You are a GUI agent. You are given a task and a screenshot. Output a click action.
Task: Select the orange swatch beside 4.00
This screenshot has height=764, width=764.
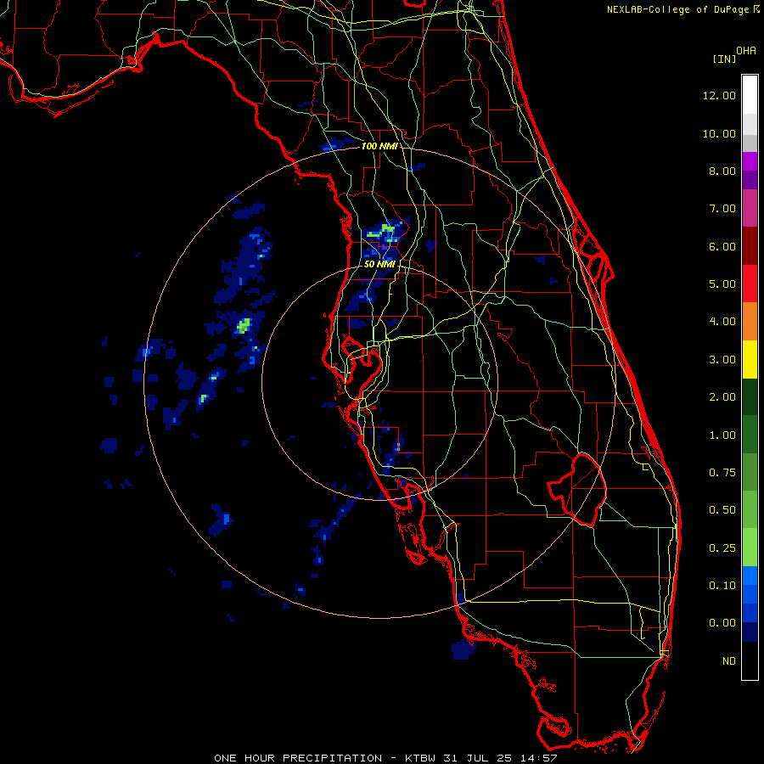750,322
